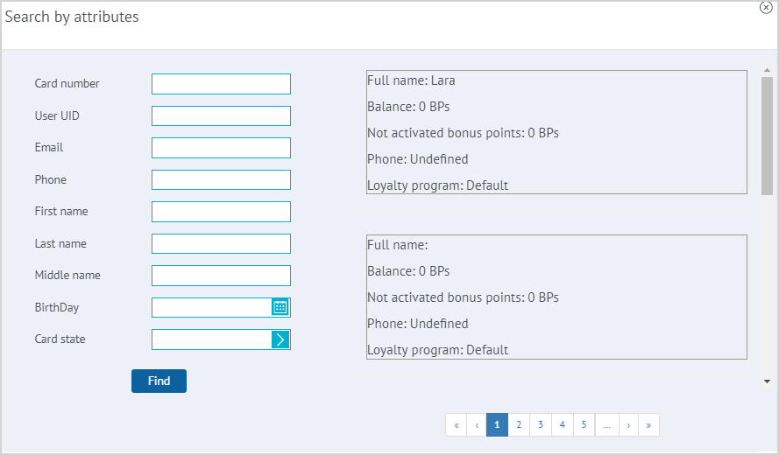Select the Lara customer result card
The height and width of the screenshot is (455, 779).
tap(556, 132)
